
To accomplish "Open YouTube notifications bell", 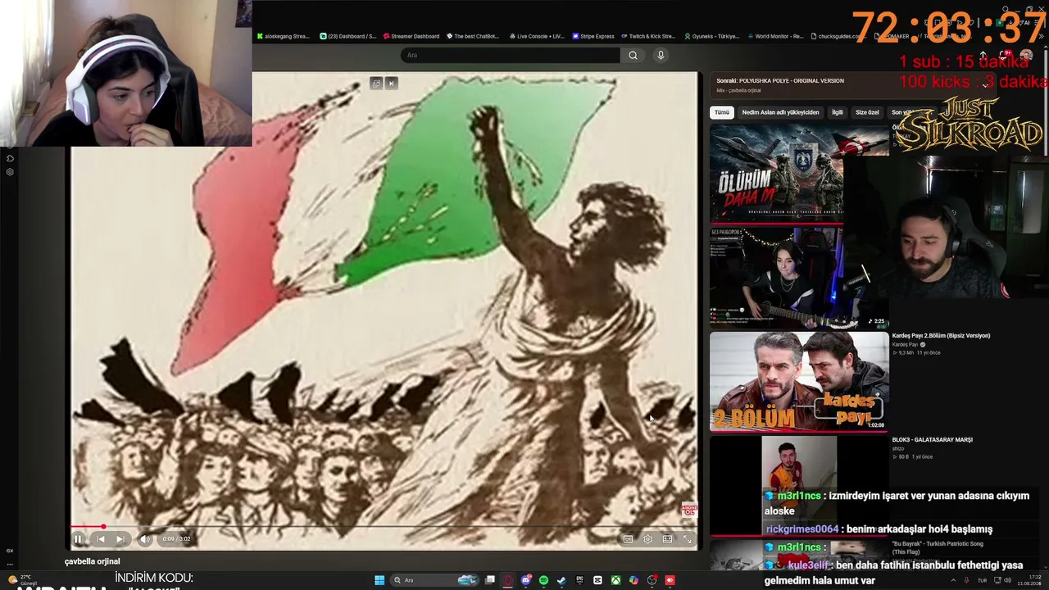I will 1005,56.
